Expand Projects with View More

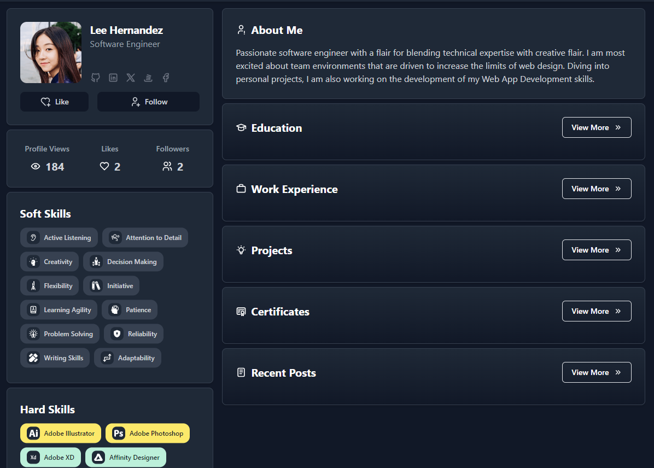click(x=597, y=250)
